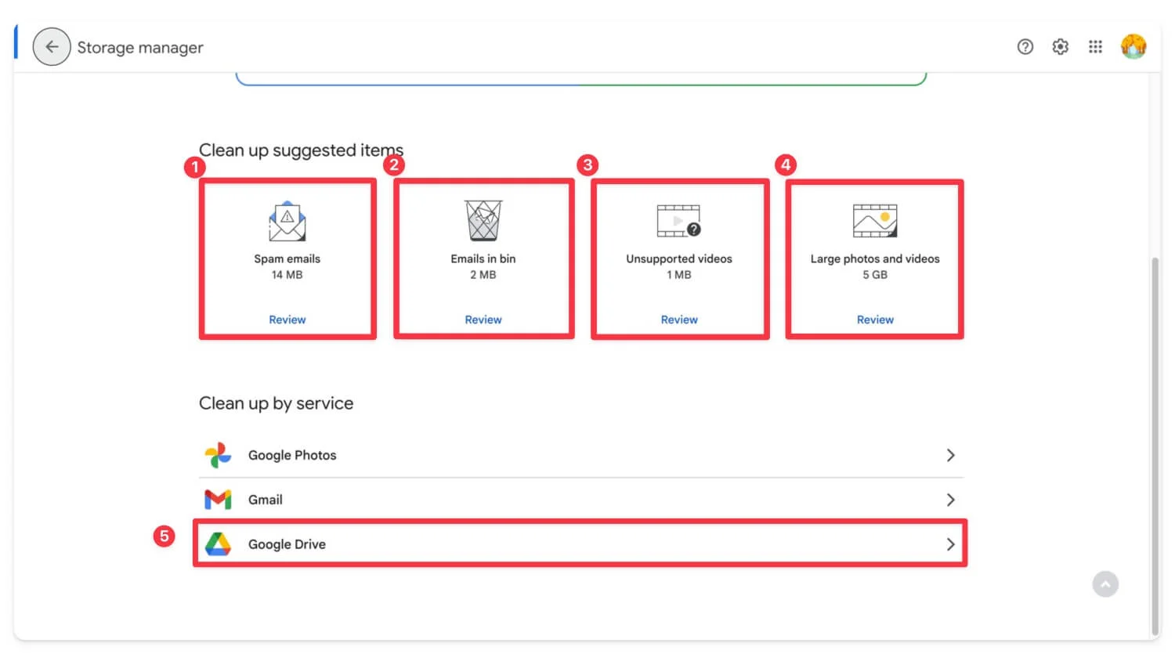The height and width of the screenshot is (661, 1175).
Task: Review the 2 MB emails in bin
Action: [483, 320]
